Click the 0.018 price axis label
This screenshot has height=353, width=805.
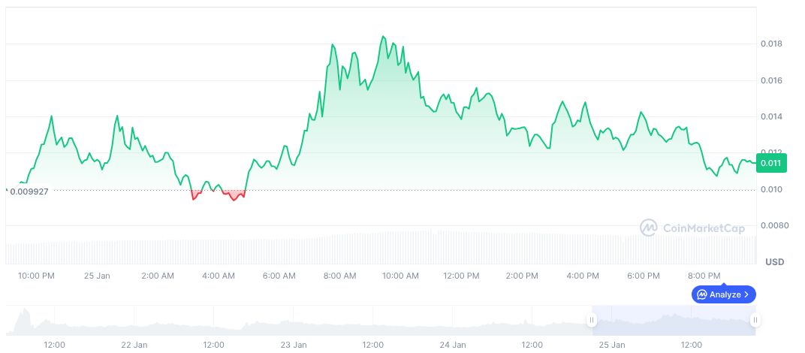pyautogui.click(x=770, y=44)
